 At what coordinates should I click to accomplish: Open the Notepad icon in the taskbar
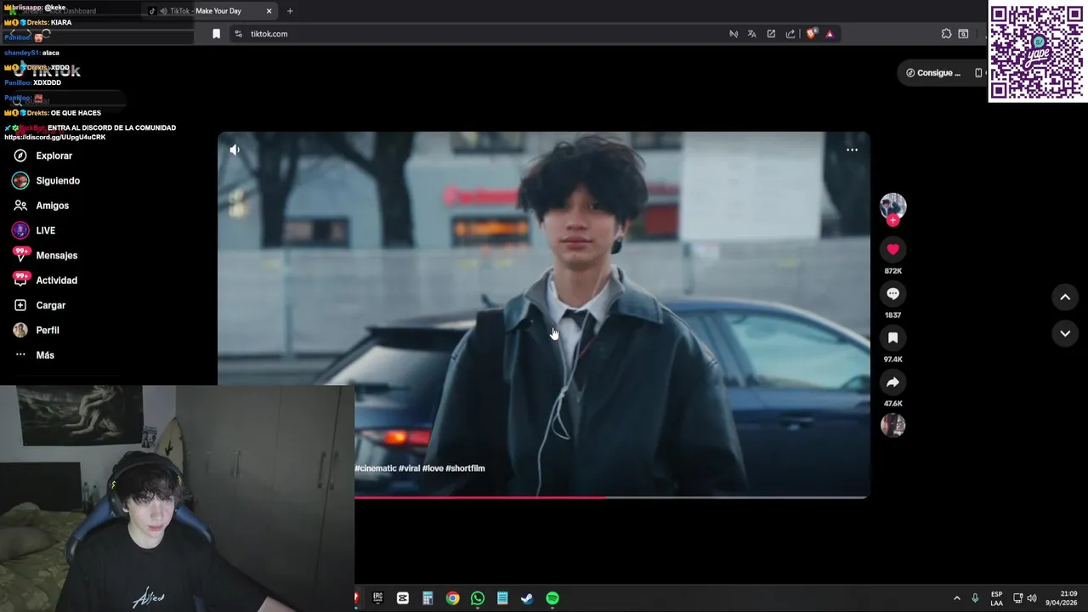click(x=502, y=598)
